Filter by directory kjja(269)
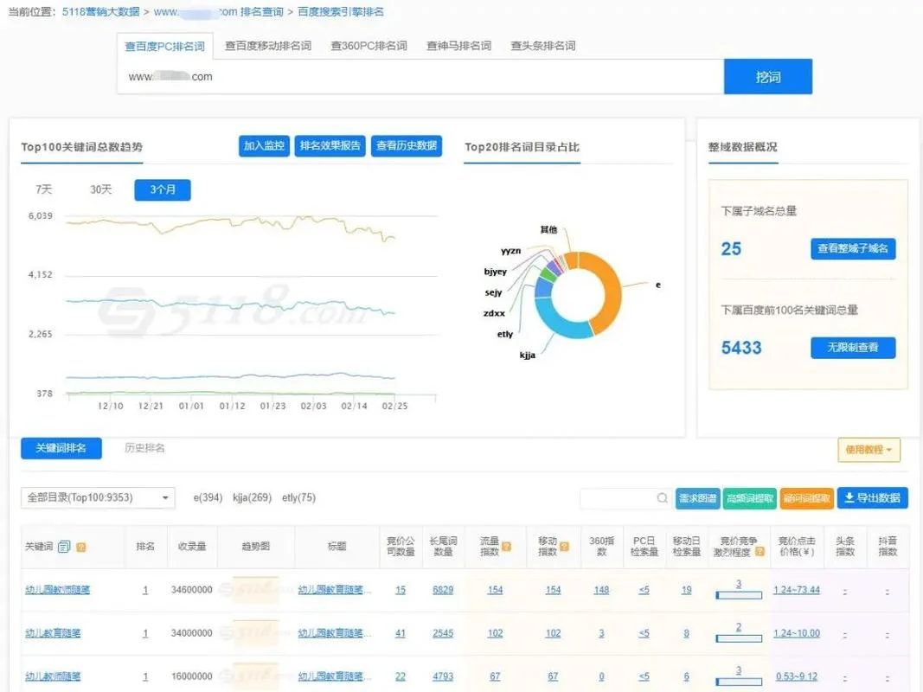923x692 pixels. point(252,498)
